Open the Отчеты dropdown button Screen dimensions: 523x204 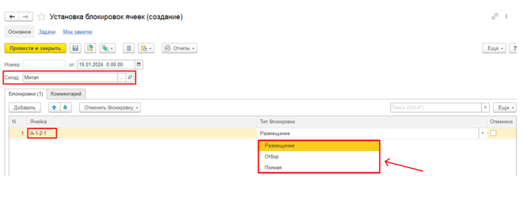(x=180, y=48)
